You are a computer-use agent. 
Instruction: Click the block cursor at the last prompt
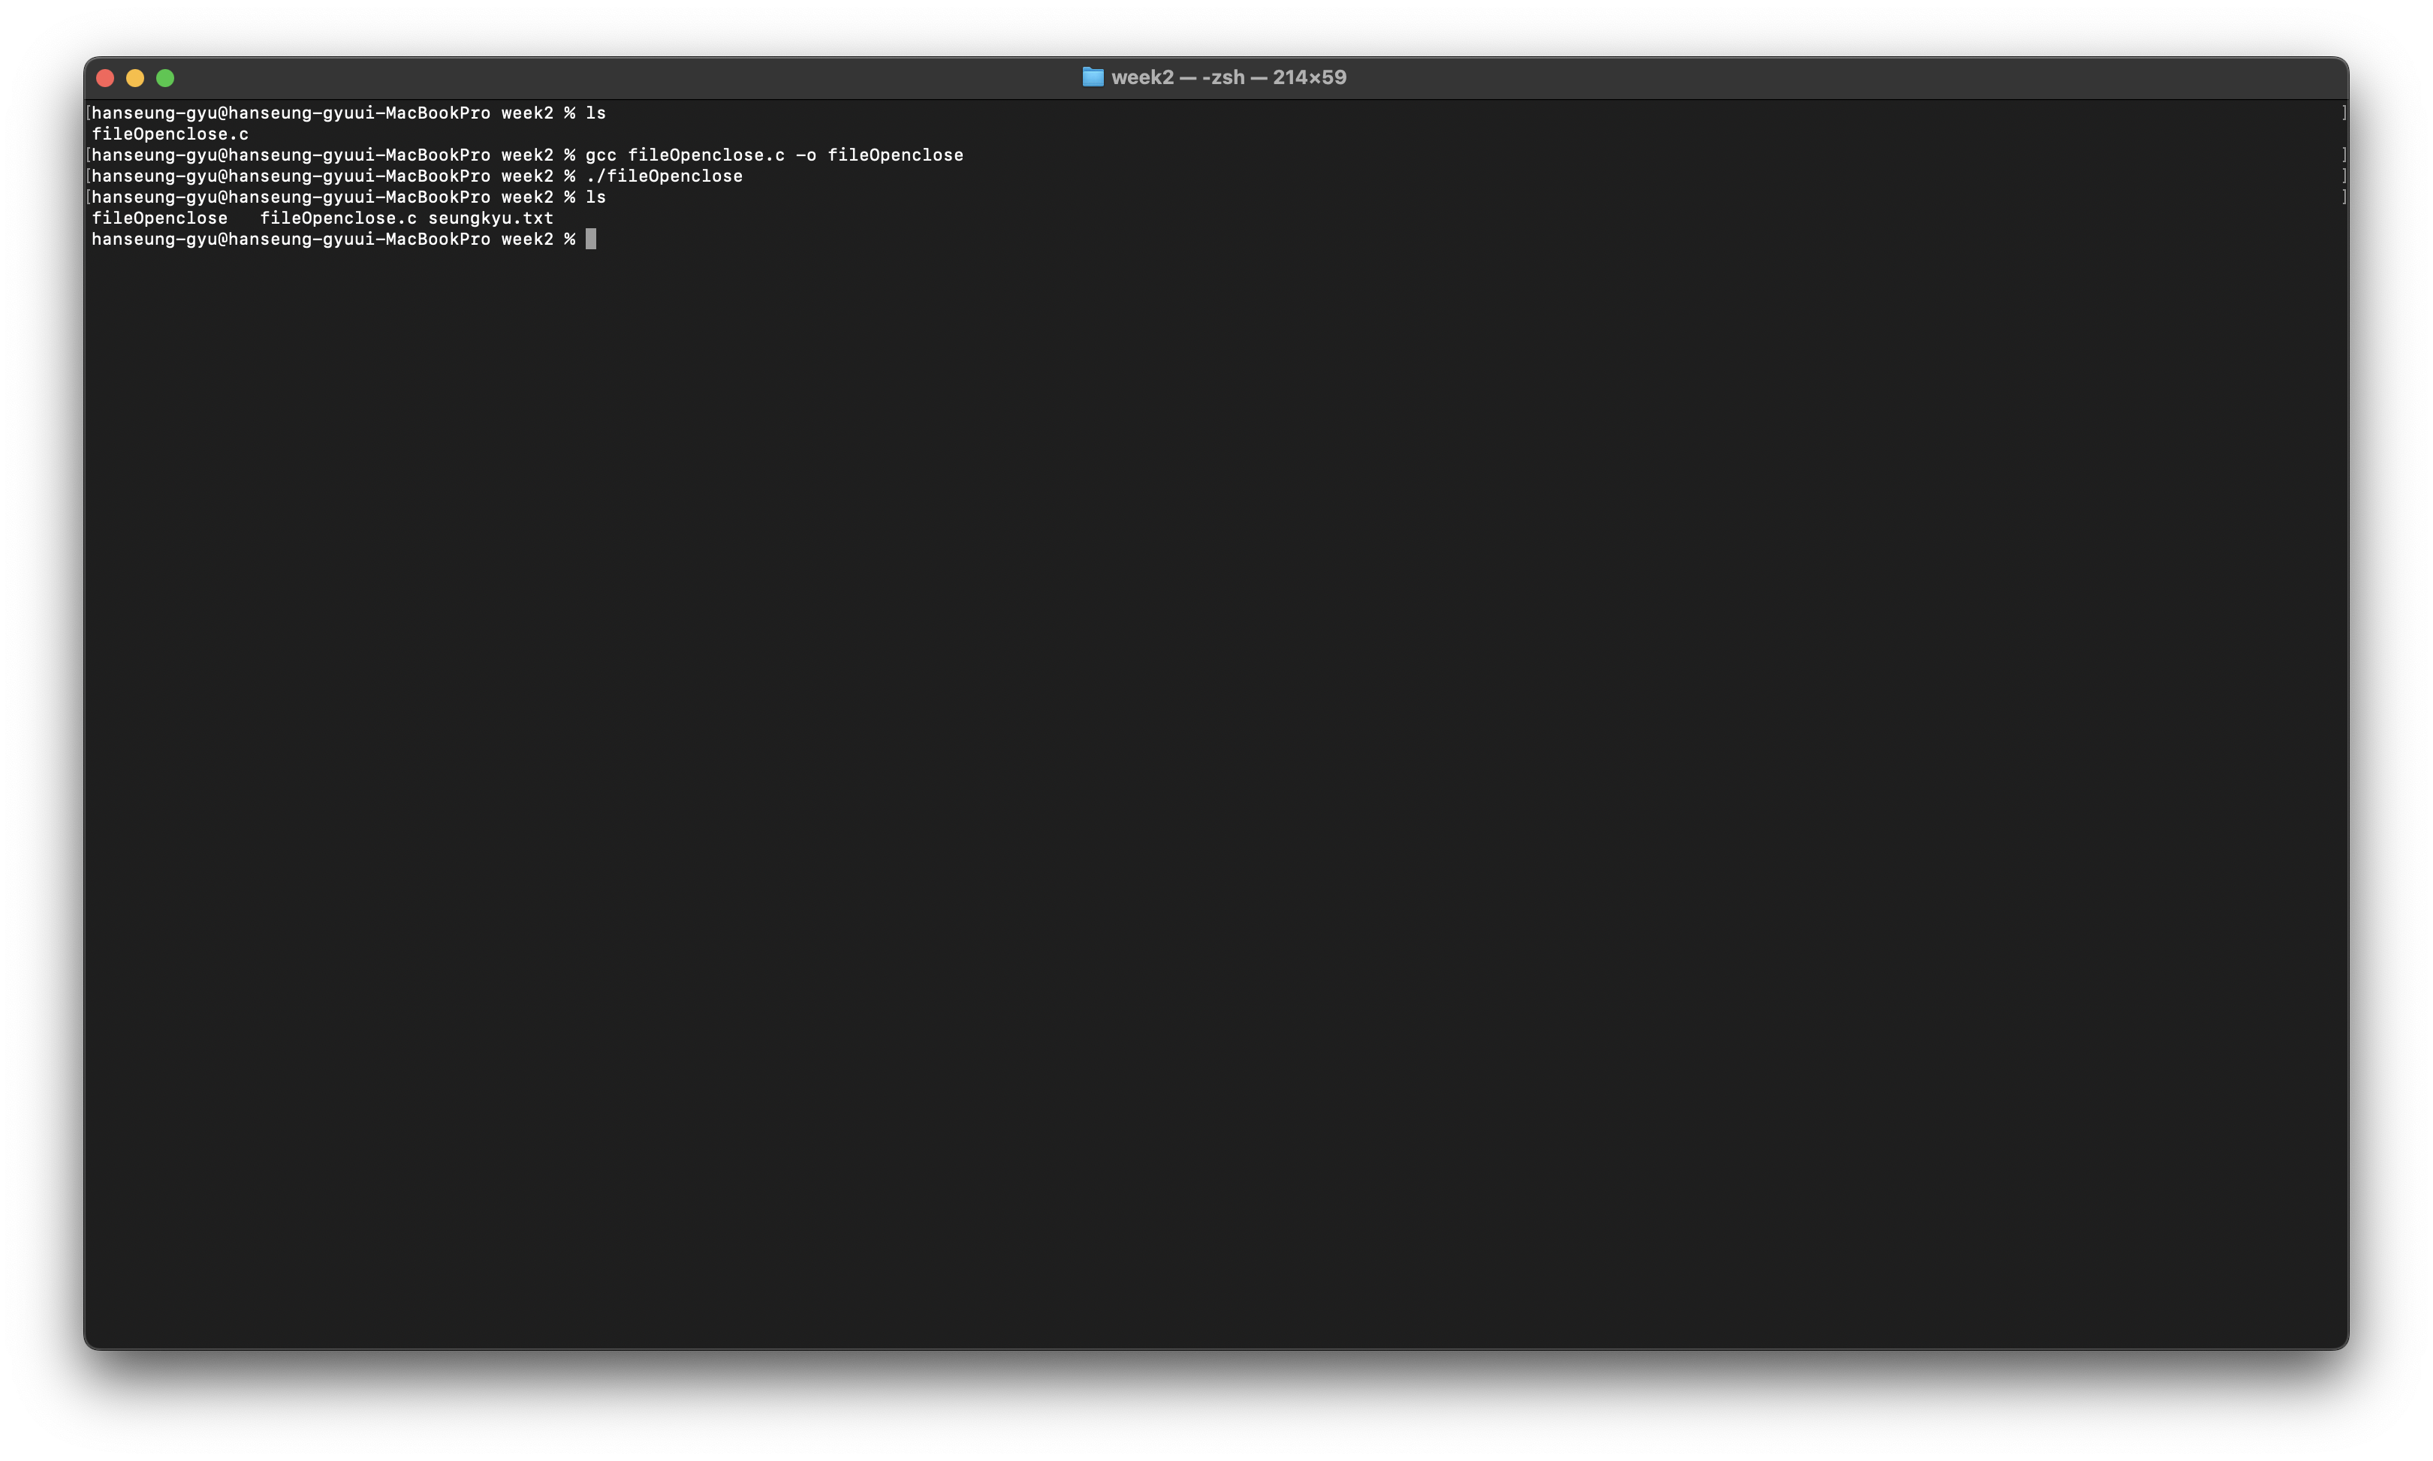[591, 239]
